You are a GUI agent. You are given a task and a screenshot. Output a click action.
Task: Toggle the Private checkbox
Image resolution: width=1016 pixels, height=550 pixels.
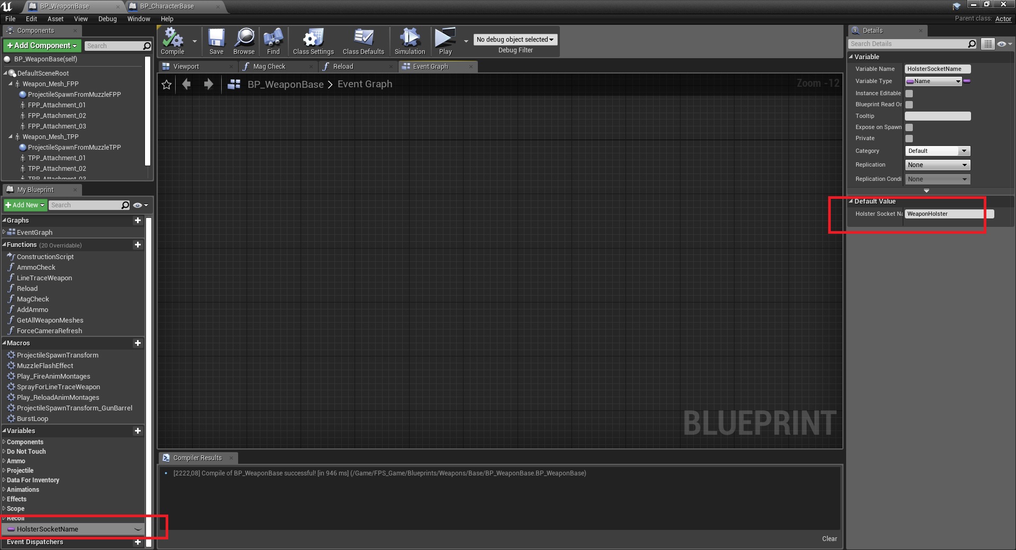tap(909, 139)
